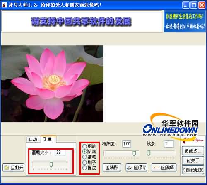Switch to the 手画 tab
207x185 pixels.
click(48, 139)
